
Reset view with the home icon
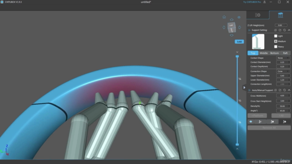pos(224,17)
